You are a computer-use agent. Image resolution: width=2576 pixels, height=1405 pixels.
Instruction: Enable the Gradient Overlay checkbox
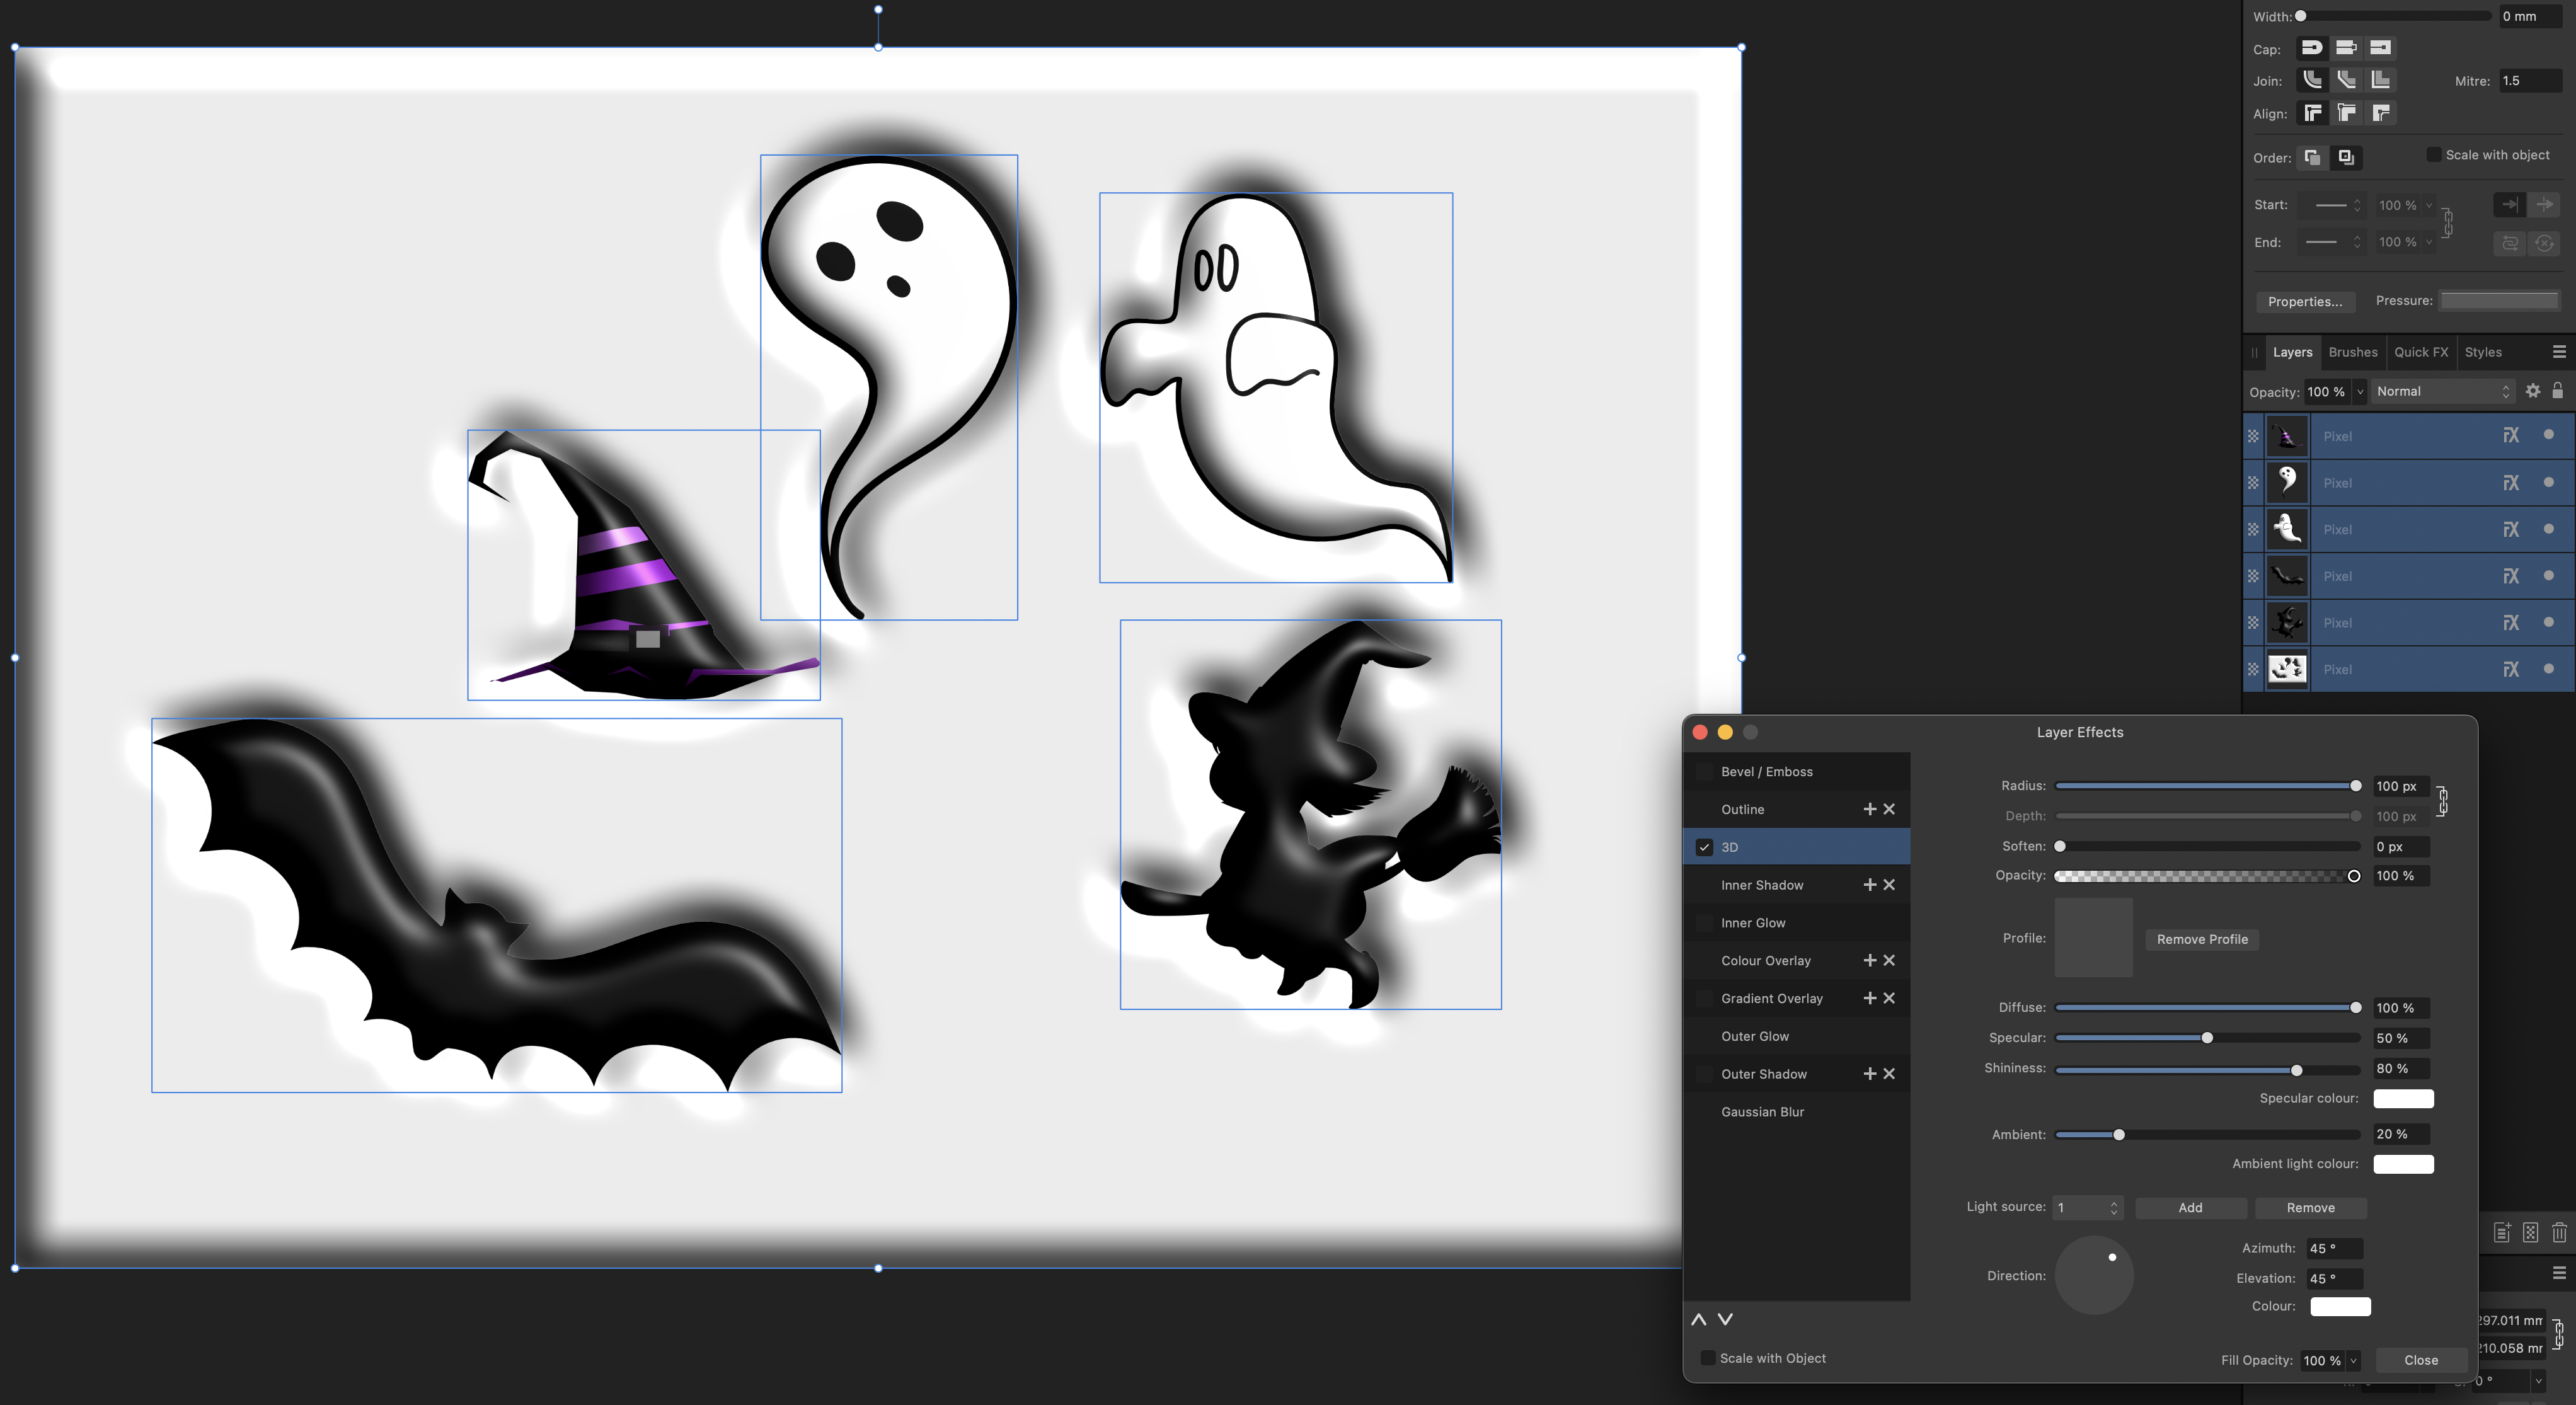point(1704,998)
